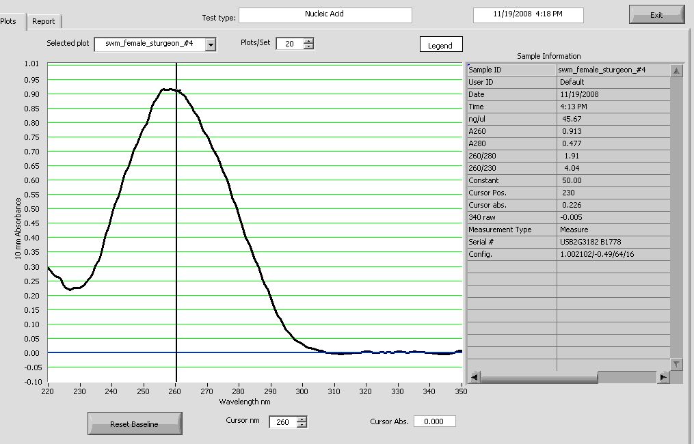The image size is (694, 444).
Task: Open the Selected plot dropdown arrow
Action: tap(211, 44)
